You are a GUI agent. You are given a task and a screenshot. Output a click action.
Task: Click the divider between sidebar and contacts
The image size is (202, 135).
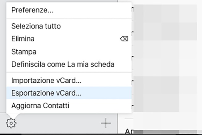pyautogui.click(x=117, y=123)
